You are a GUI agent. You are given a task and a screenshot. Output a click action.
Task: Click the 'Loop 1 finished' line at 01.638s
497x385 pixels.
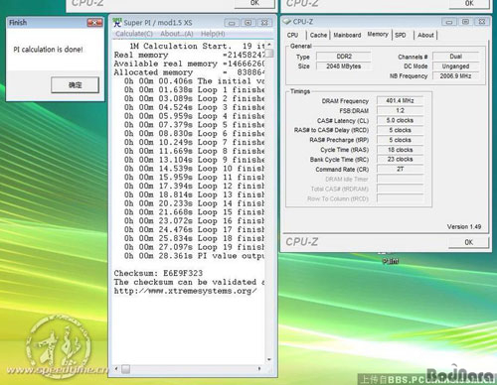[x=194, y=90]
